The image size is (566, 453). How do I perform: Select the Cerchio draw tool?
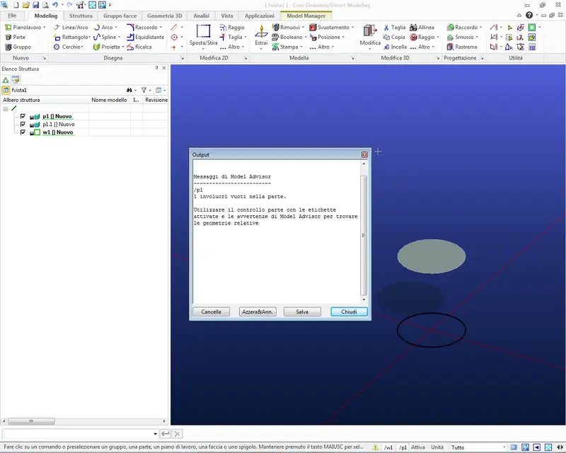pyautogui.click(x=68, y=47)
